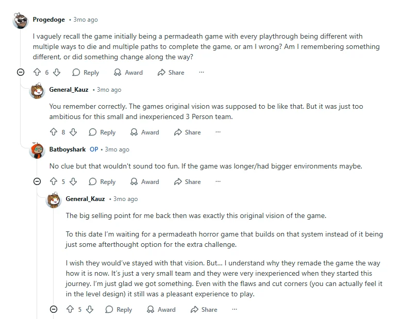This screenshot has width=399, height=319.
Task: Open Batboyshark's profile avatar
Action: pyautogui.click(x=37, y=150)
